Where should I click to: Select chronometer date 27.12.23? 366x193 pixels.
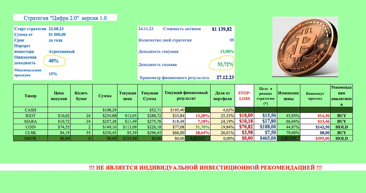225,77
